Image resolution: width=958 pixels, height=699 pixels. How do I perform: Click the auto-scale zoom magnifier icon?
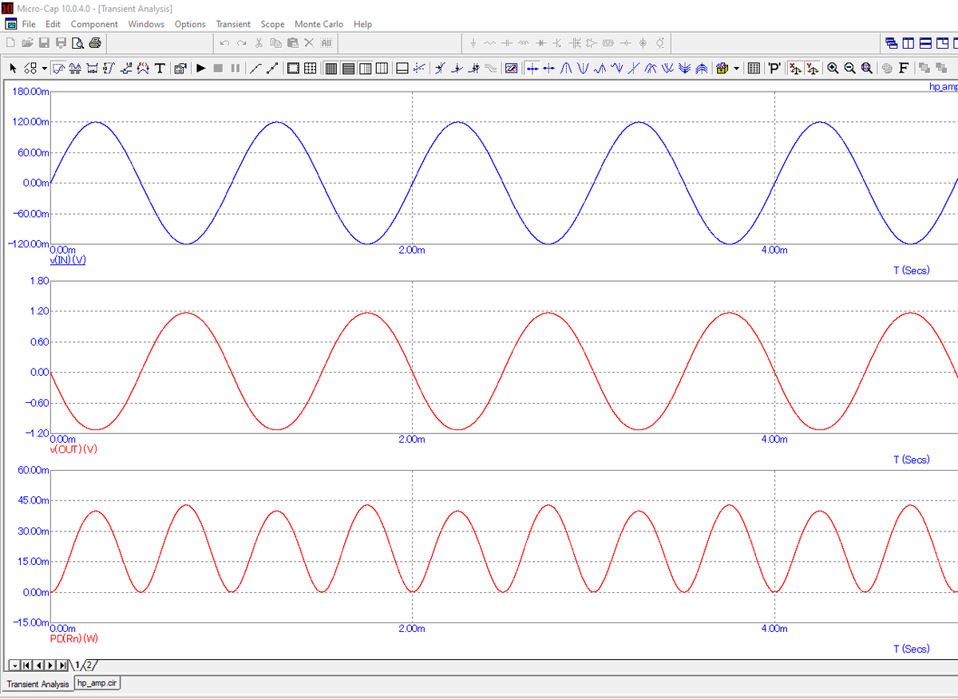click(867, 69)
